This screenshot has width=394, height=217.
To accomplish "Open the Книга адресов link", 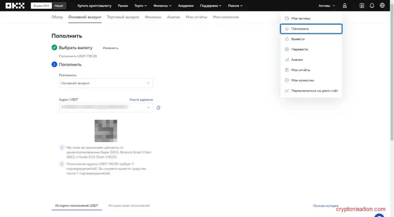I will point(141,100).
